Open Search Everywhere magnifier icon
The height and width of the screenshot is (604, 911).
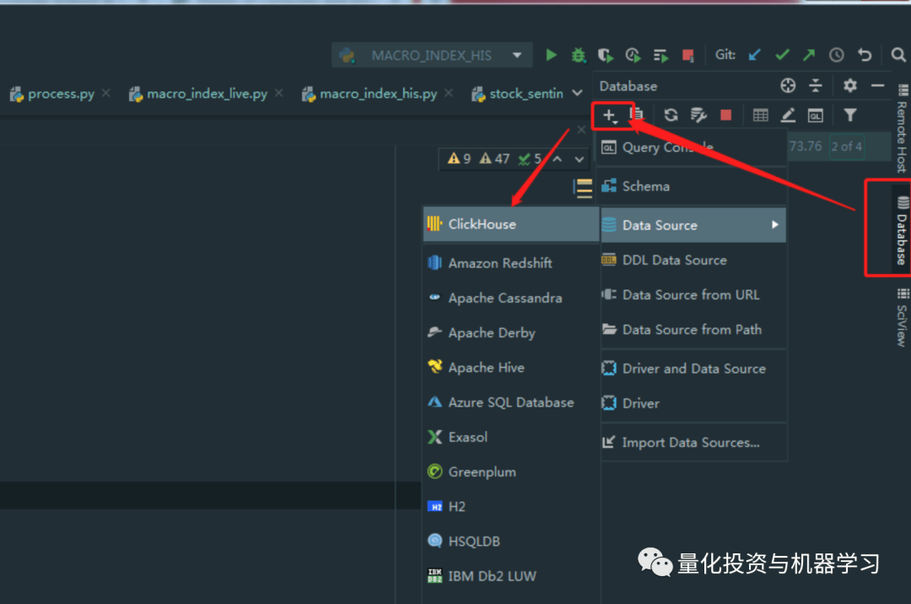(x=898, y=55)
